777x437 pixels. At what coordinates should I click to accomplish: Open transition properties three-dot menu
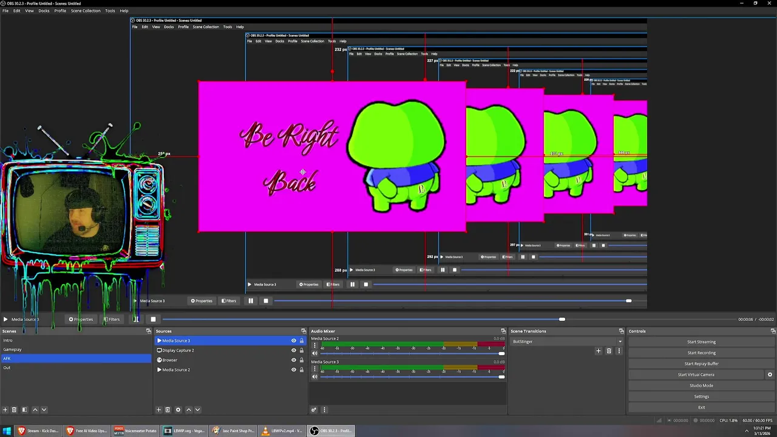click(x=619, y=351)
